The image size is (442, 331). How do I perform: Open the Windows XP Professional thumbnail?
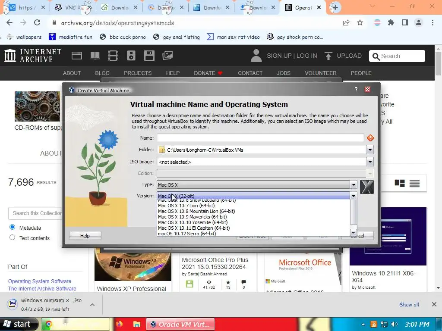[x=133, y=264]
